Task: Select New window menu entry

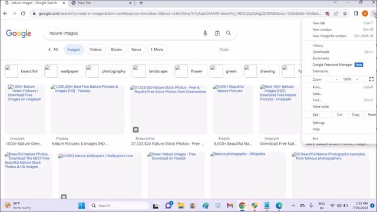Action: (339, 29)
